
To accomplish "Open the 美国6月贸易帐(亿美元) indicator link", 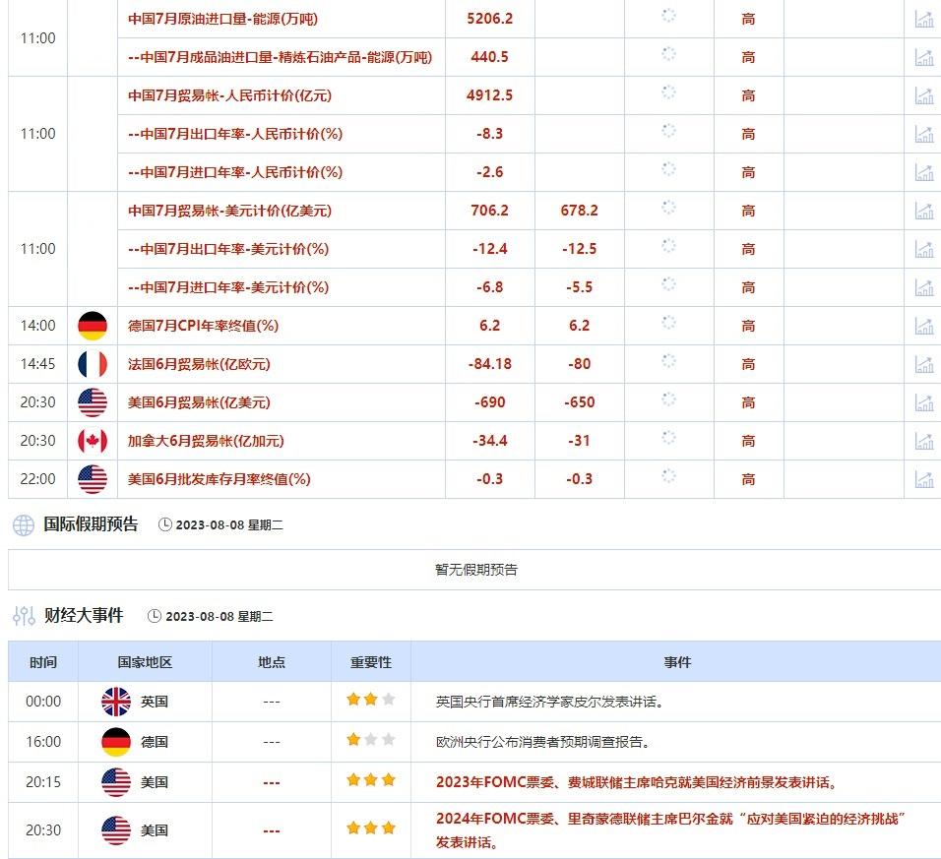I will 199,402.
